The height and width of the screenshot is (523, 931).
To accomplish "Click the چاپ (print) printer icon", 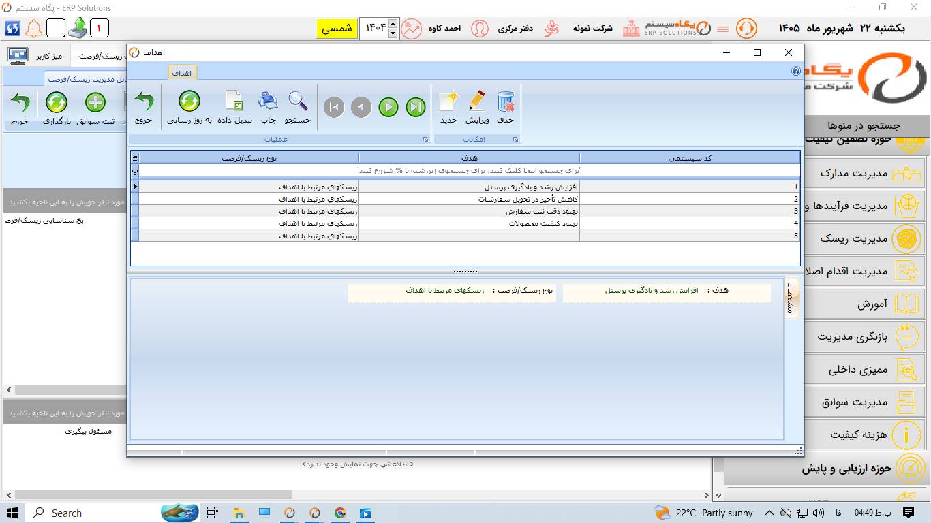I will click(269, 102).
